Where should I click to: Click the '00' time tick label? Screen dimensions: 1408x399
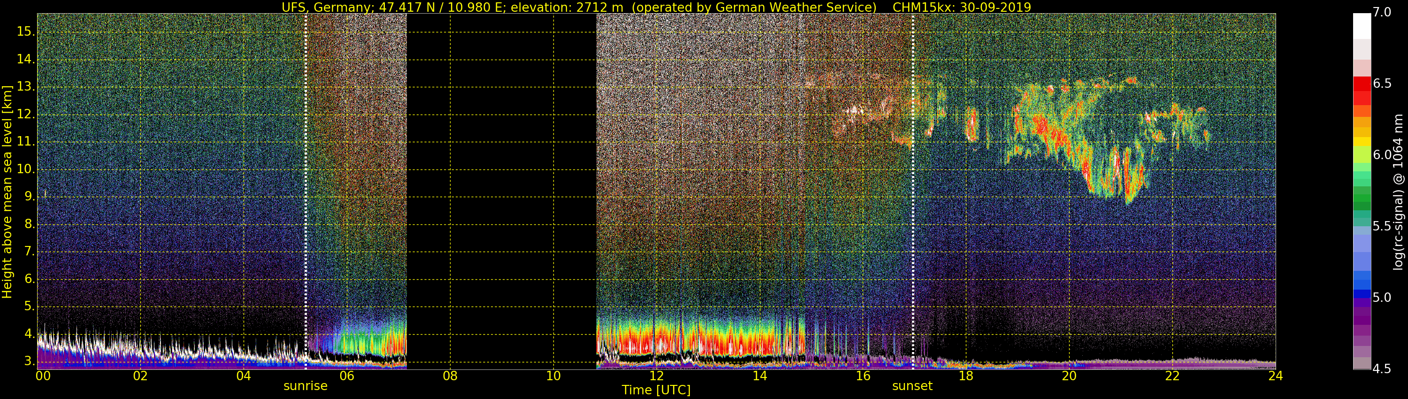tap(43, 376)
